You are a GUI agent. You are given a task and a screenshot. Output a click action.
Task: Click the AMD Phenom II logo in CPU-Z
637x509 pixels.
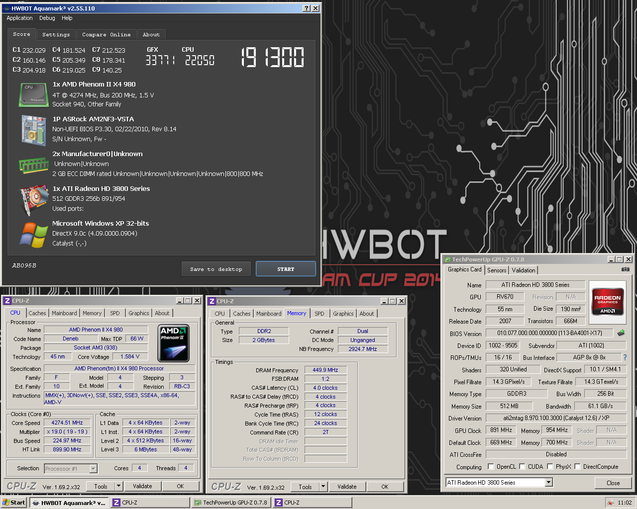[173, 343]
